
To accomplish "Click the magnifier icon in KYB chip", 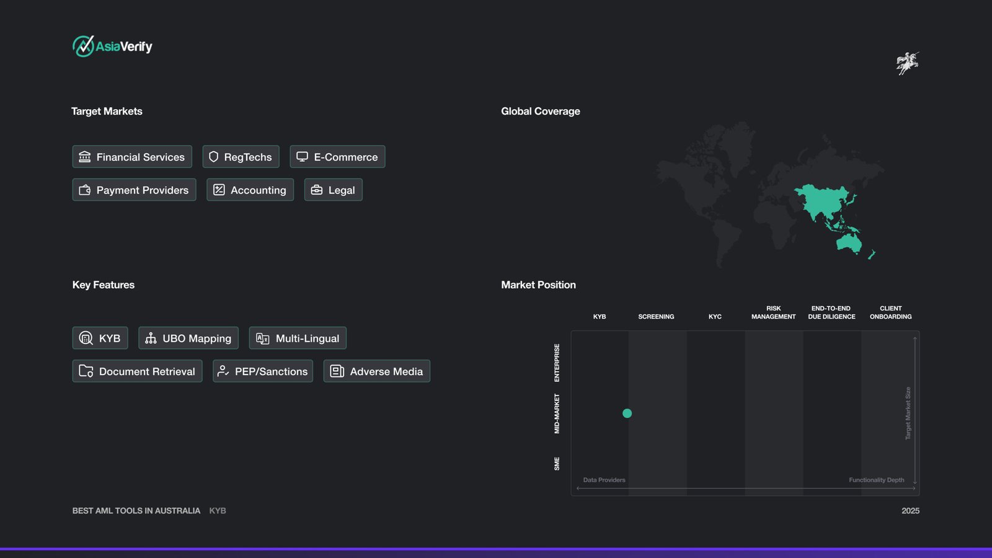I will coord(86,338).
